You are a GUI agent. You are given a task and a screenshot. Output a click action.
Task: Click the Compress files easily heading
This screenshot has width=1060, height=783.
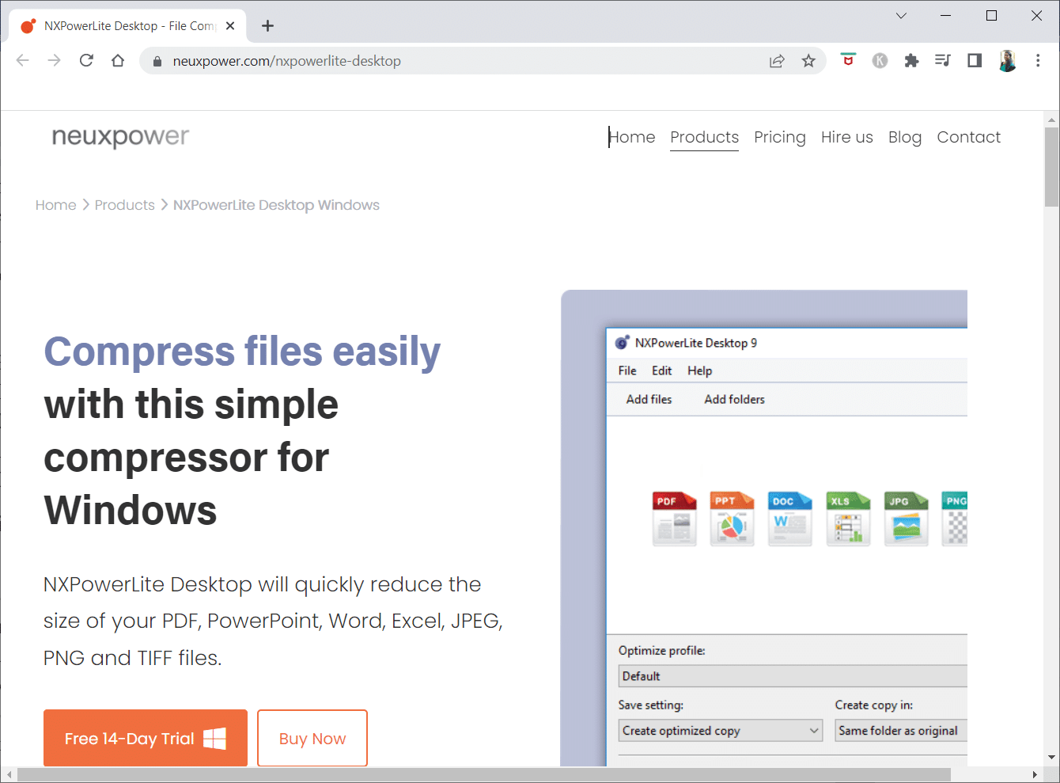pyautogui.click(x=242, y=352)
